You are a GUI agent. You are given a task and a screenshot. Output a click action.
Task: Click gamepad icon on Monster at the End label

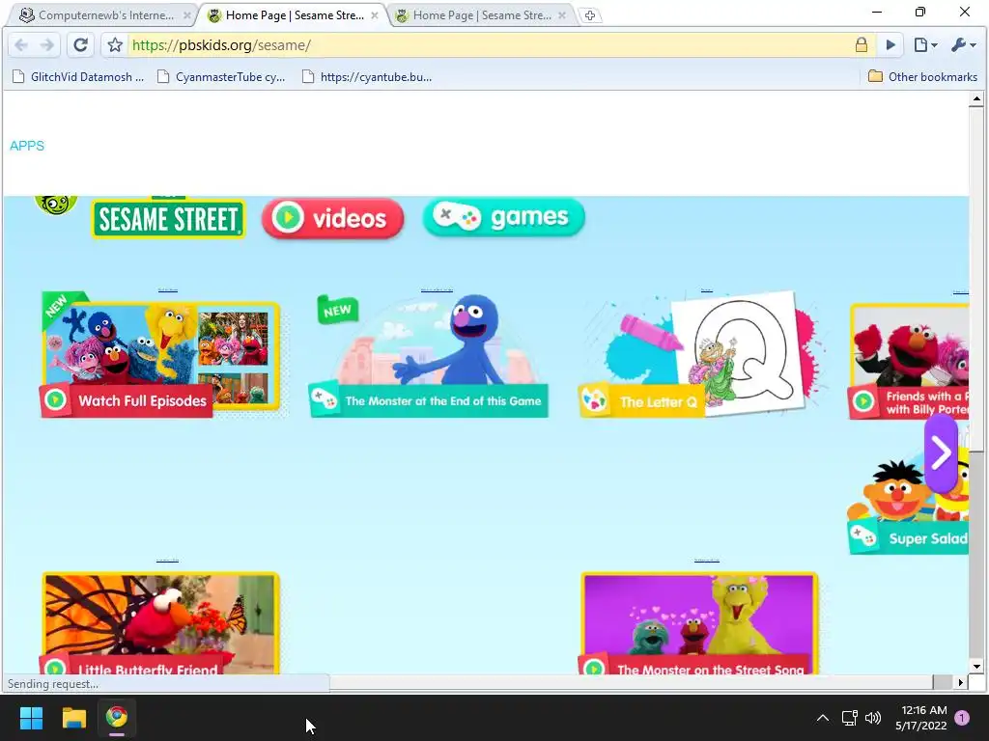pos(325,400)
